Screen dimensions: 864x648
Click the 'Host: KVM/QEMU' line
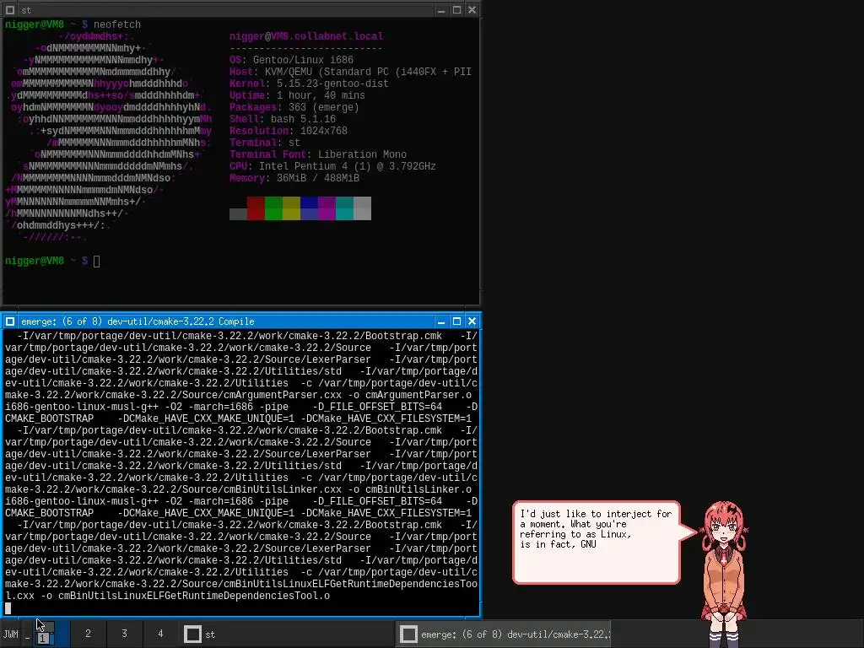click(x=350, y=72)
